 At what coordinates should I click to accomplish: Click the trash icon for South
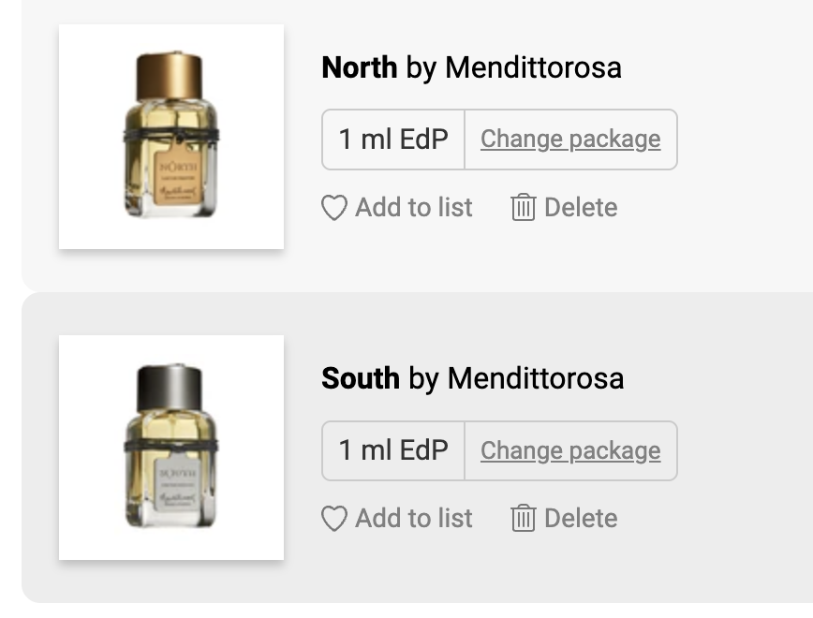[x=523, y=519]
